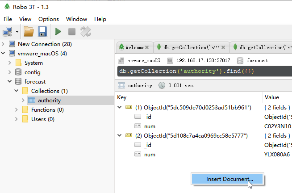Select the forecast database item
Screen dimensions: 292x193
35,81
